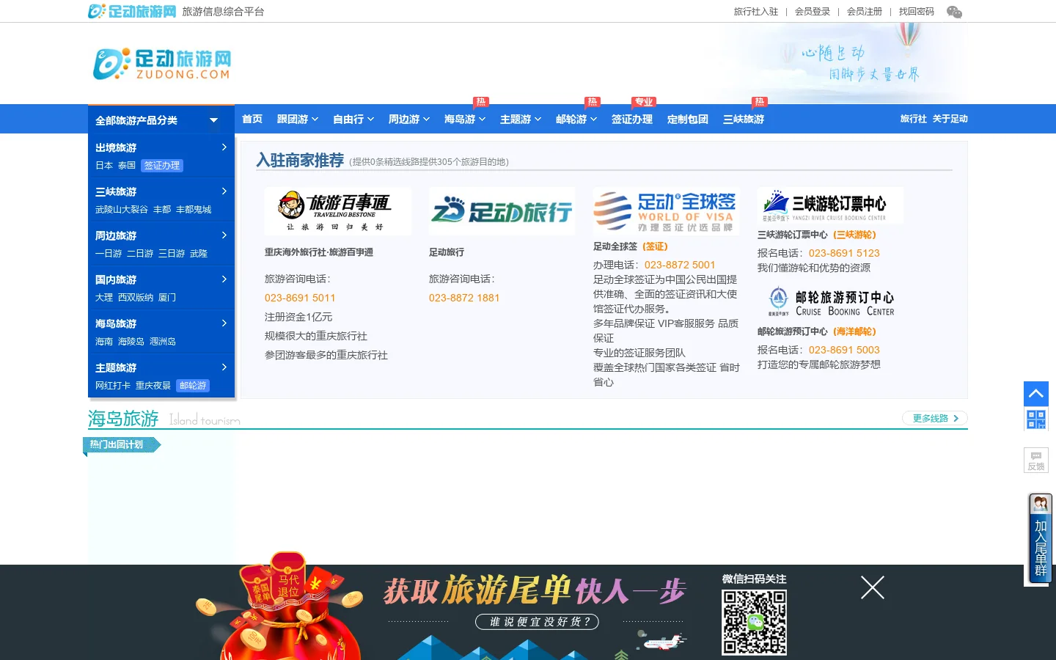1056x660 pixels.
Task: Open the 旅游百事通 merchant logo
Action: pyautogui.click(x=338, y=211)
